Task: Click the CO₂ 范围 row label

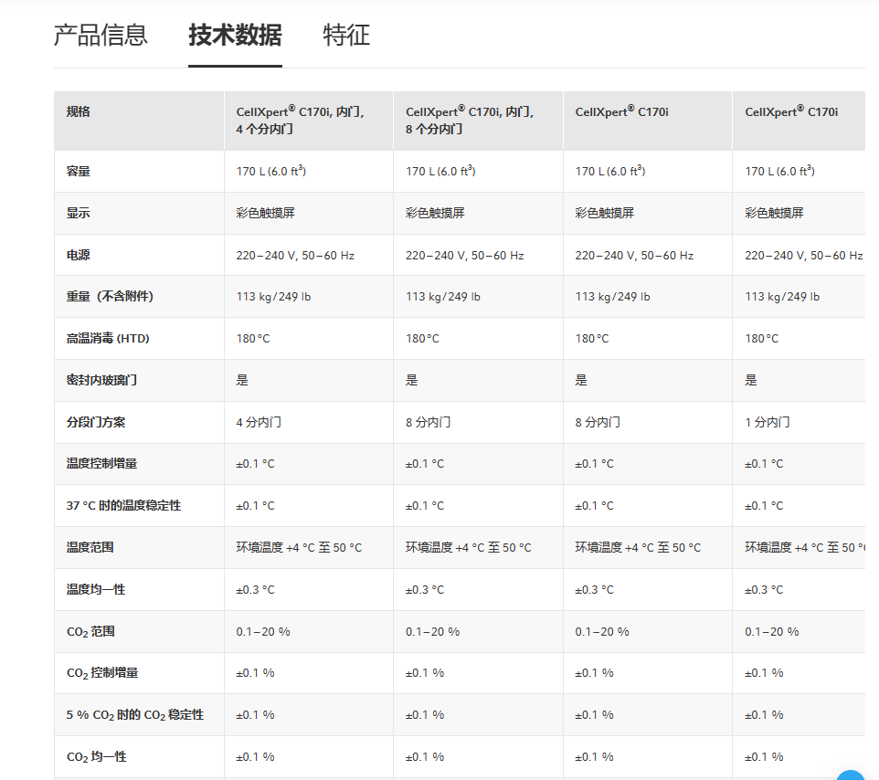Action: (90, 631)
